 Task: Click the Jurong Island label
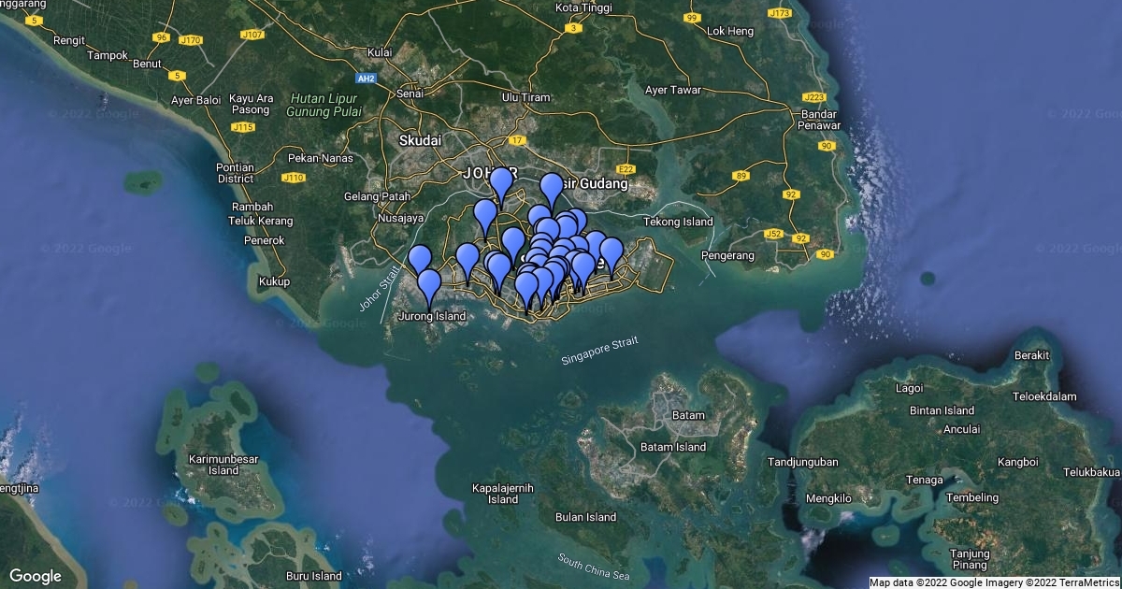(433, 316)
